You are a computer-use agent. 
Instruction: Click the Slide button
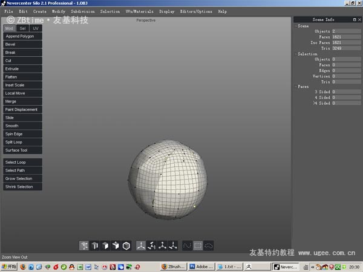(x=23, y=117)
